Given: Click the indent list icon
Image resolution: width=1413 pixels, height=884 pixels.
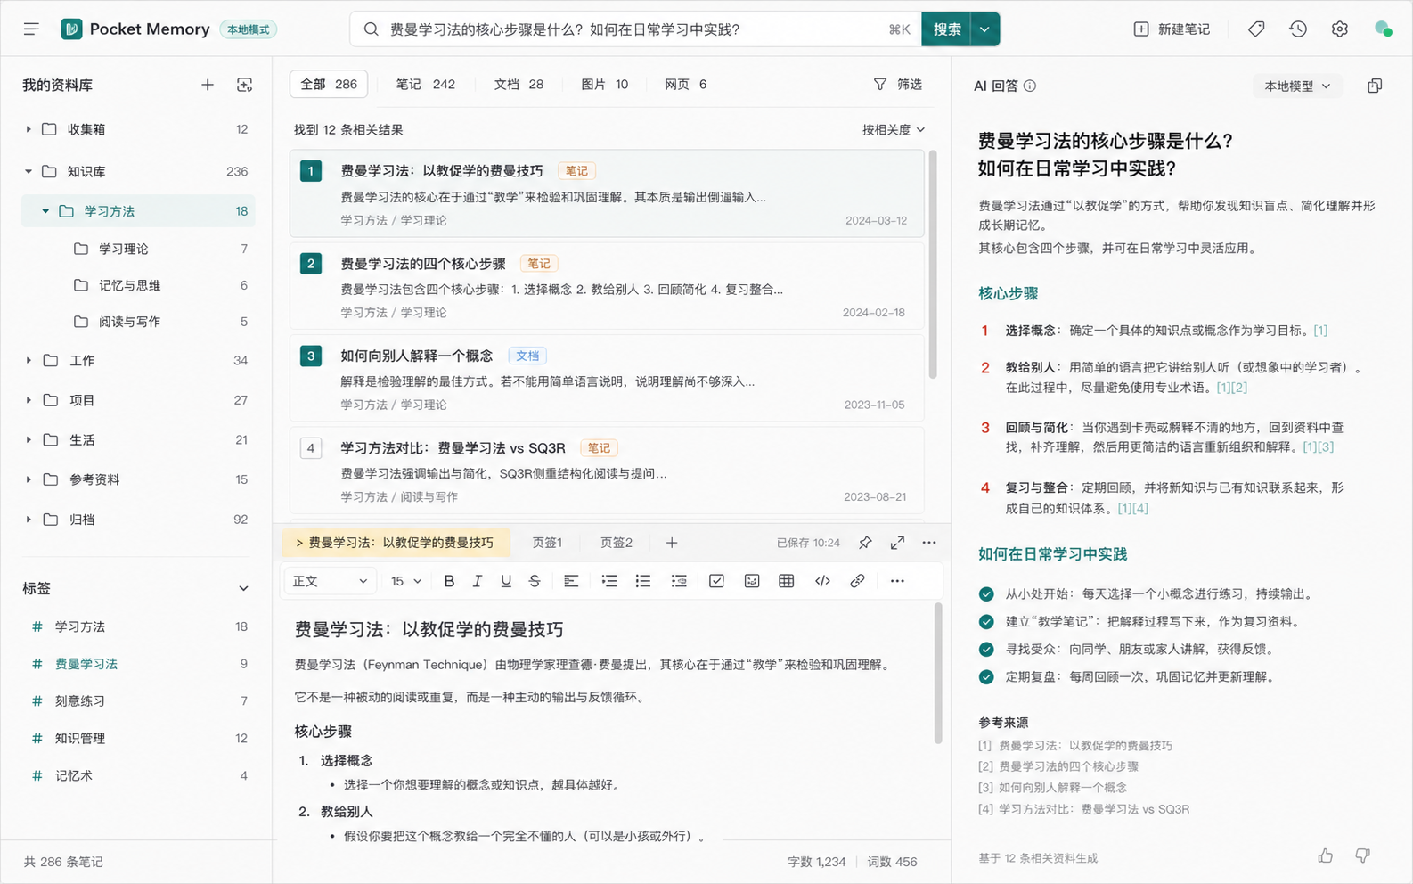Looking at the screenshot, I should pyautogui.click(x=679, y=581).
